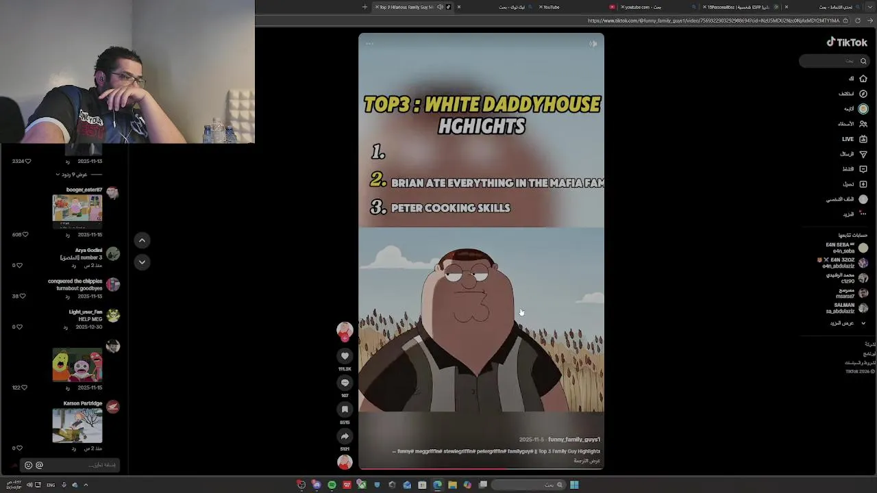Open Activity inbox icon in sidebar

(x=863, y=169)
